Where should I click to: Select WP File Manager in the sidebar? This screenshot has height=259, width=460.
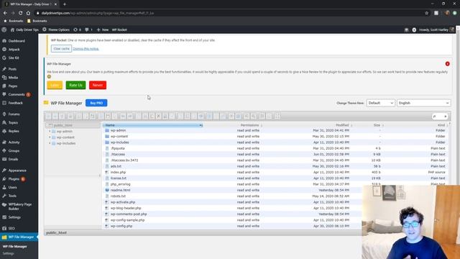(19, 237)
